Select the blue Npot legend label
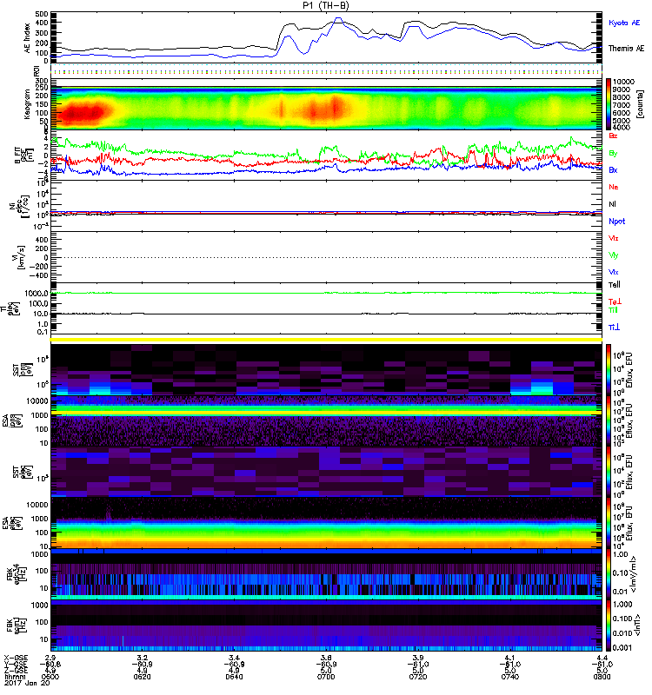 (x=617, y=222)
